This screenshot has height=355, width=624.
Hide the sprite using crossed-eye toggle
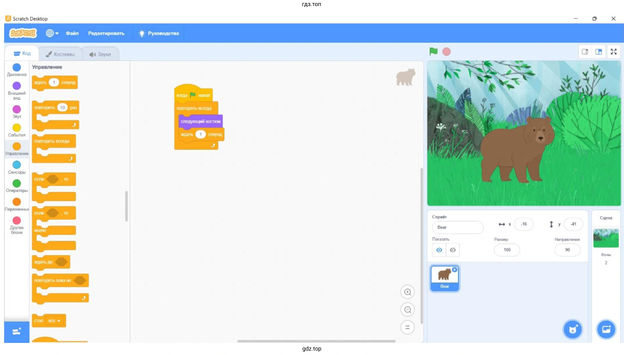tap(453, 250)
